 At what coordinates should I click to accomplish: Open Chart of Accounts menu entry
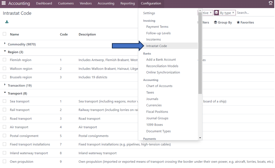[x=159, y=86]
